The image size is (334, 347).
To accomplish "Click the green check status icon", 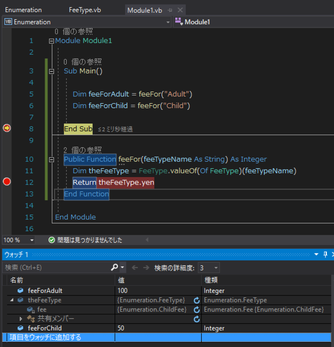I will pos(52,240).
